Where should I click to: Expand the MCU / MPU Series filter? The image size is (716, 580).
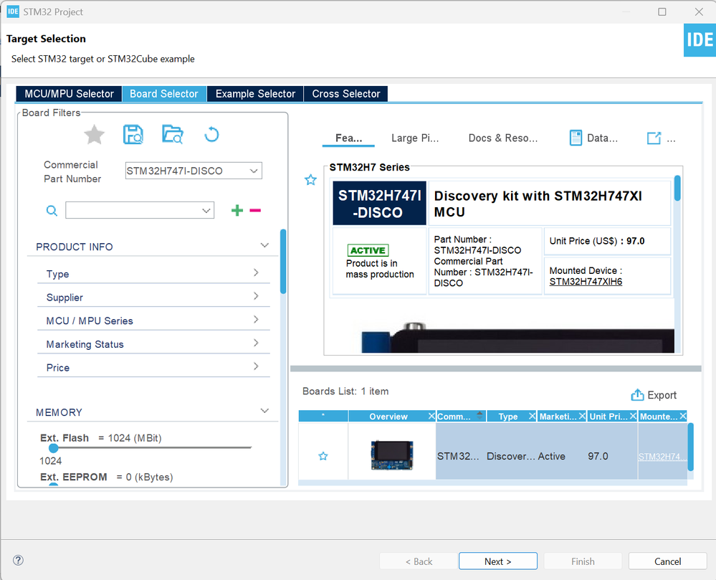pos(256,319)
